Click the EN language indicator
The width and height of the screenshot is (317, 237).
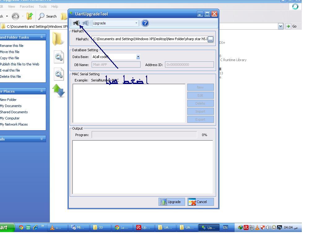pos(225,227)
